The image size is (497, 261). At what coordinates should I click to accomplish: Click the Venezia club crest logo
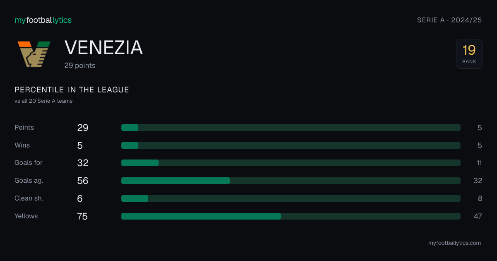point(34,54)
